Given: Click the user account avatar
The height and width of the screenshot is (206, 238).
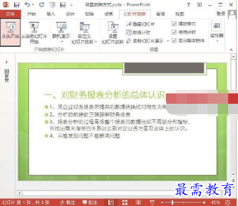Looking at the screenshot, I should point(232,14).
